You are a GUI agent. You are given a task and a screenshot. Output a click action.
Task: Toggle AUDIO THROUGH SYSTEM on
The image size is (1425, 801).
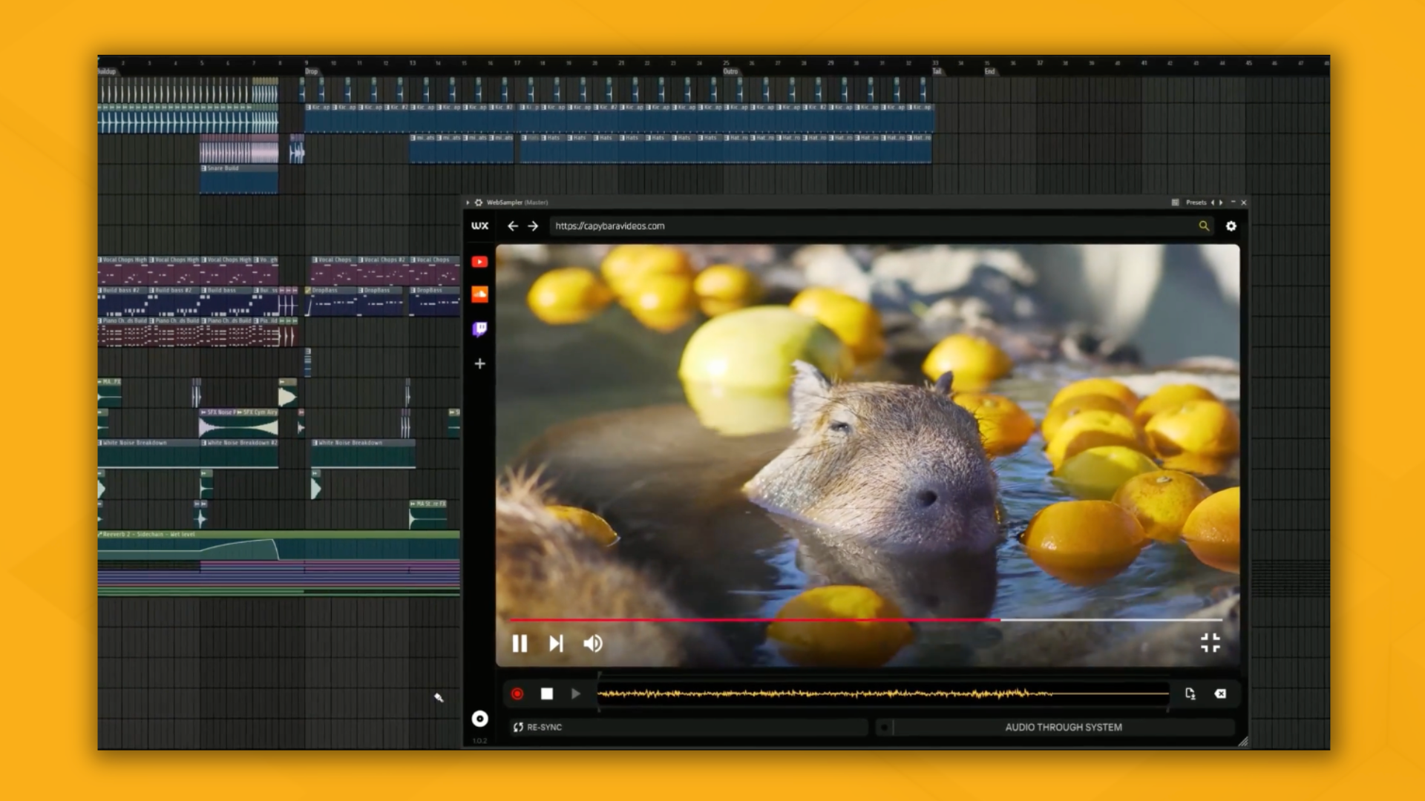tap(1062, 727)
